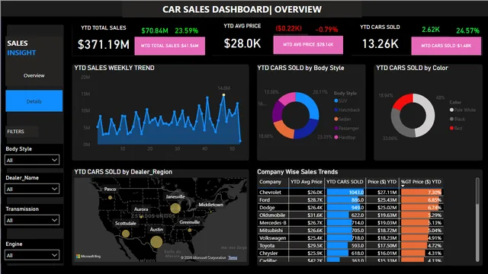The width and height of the screenshot is (488, 274).
Task: Select the Oldsmobile company cell
Action: click(x=273, y=215)
